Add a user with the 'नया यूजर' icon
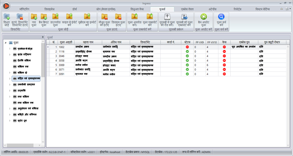 [x=34, y=17]
